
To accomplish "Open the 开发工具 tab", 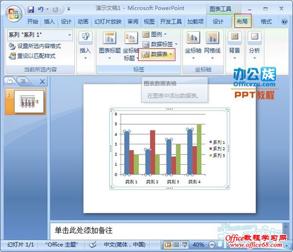I will coord(171,21).
